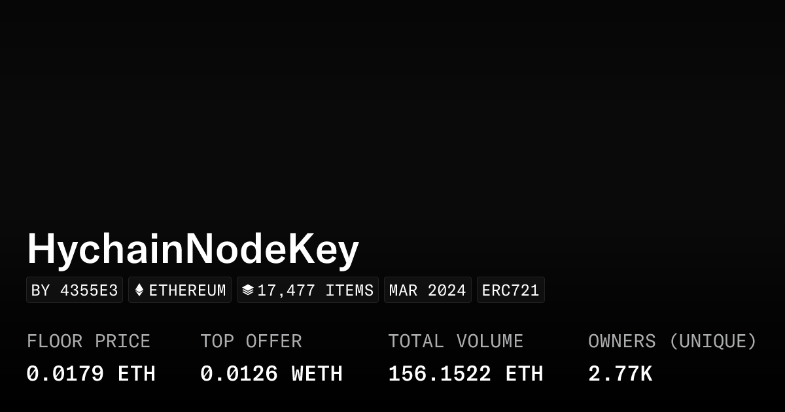Open creator profile 4355E3
The image size is (785, 412).
click(x=75, y=290)
